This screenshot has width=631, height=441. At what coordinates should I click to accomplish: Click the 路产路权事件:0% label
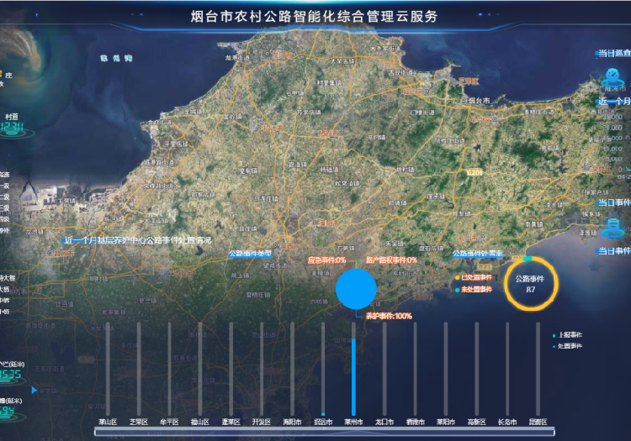[392, 260]
